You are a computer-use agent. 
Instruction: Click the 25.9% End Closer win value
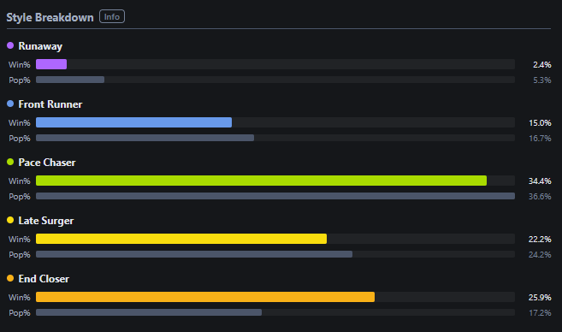click(540, 297)
